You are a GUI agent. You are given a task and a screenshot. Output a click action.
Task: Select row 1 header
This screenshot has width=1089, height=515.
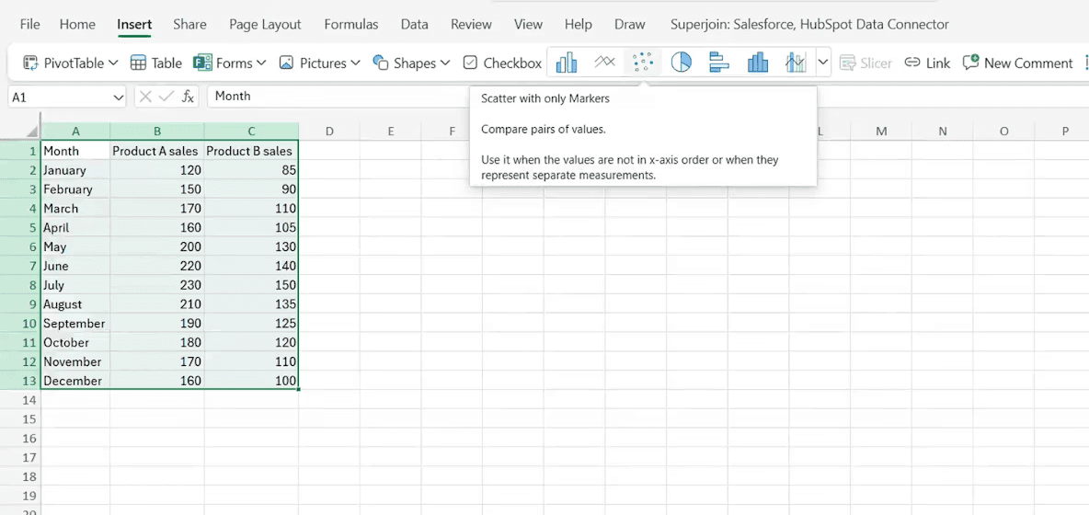20,151
